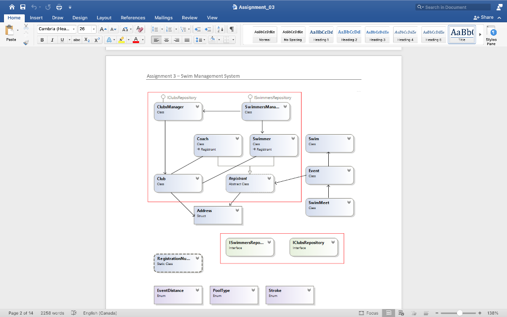Toggle Italic formatting
The image size is (507, 317).
(x=52, y=40)
